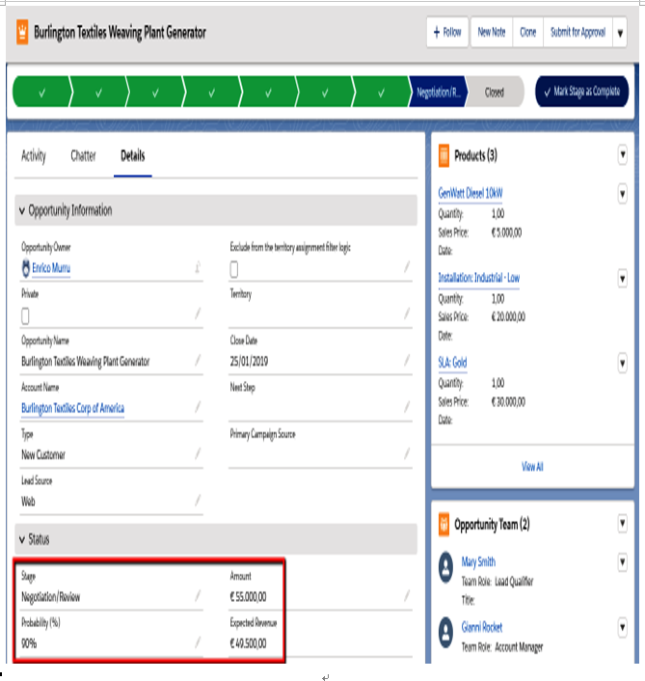Click Expected Revenue value € 49.500,00
Viewport: 645px width, 681px height.
(248, 643)
